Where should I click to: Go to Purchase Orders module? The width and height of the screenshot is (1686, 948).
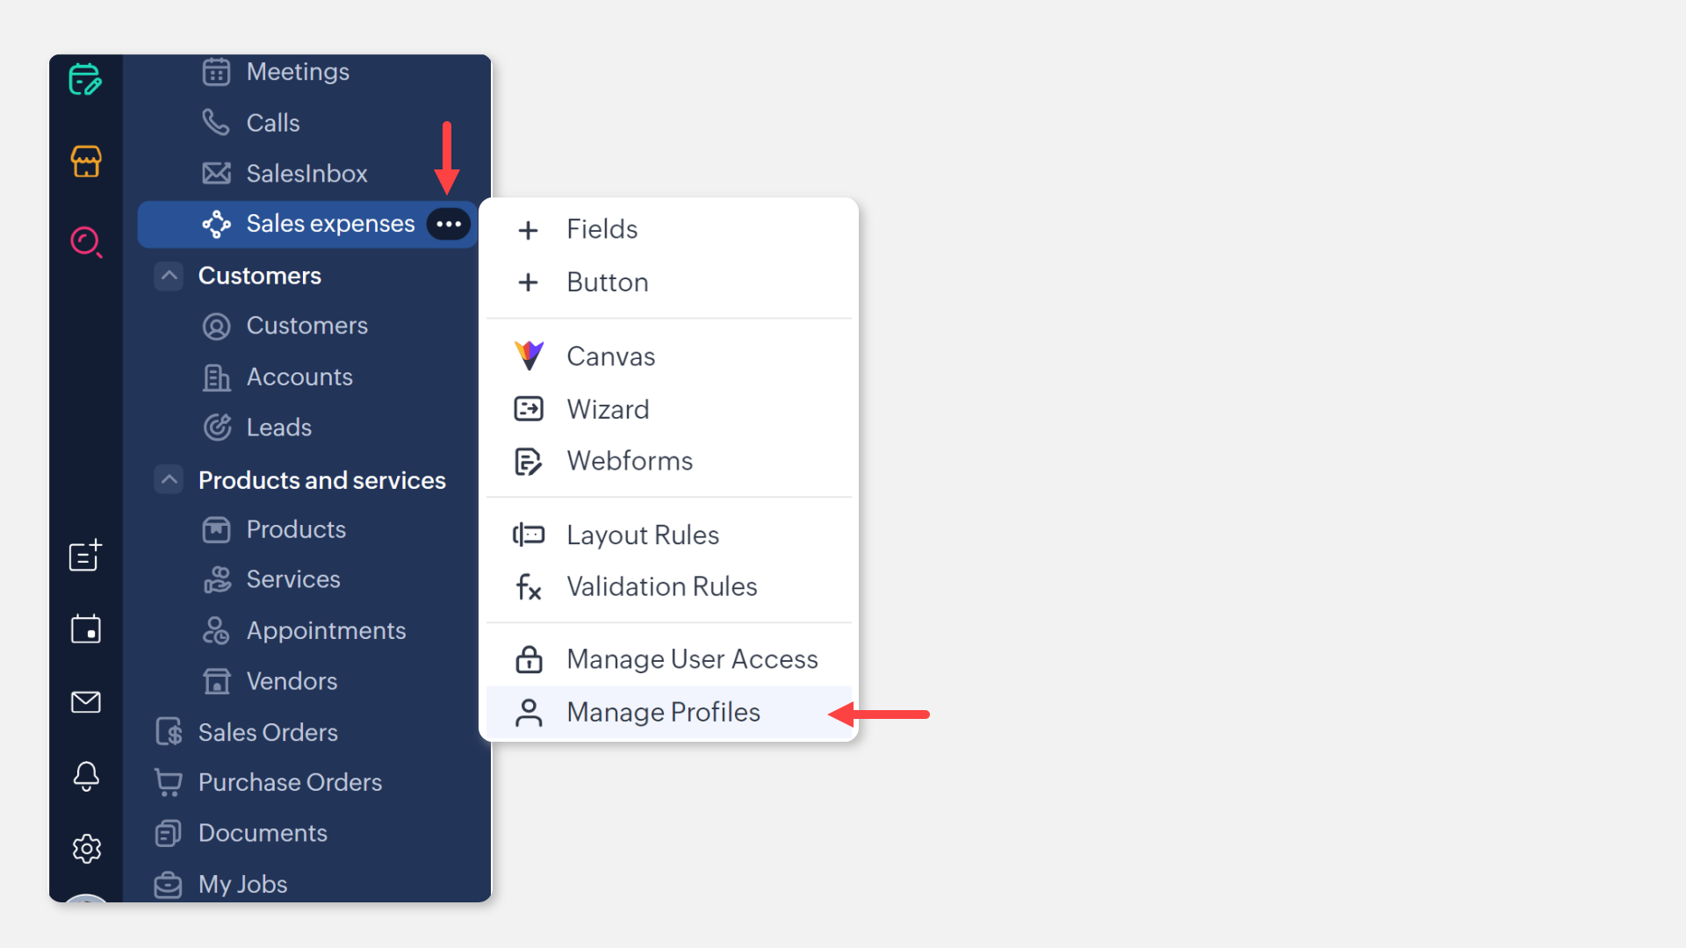tap(290, 782)
